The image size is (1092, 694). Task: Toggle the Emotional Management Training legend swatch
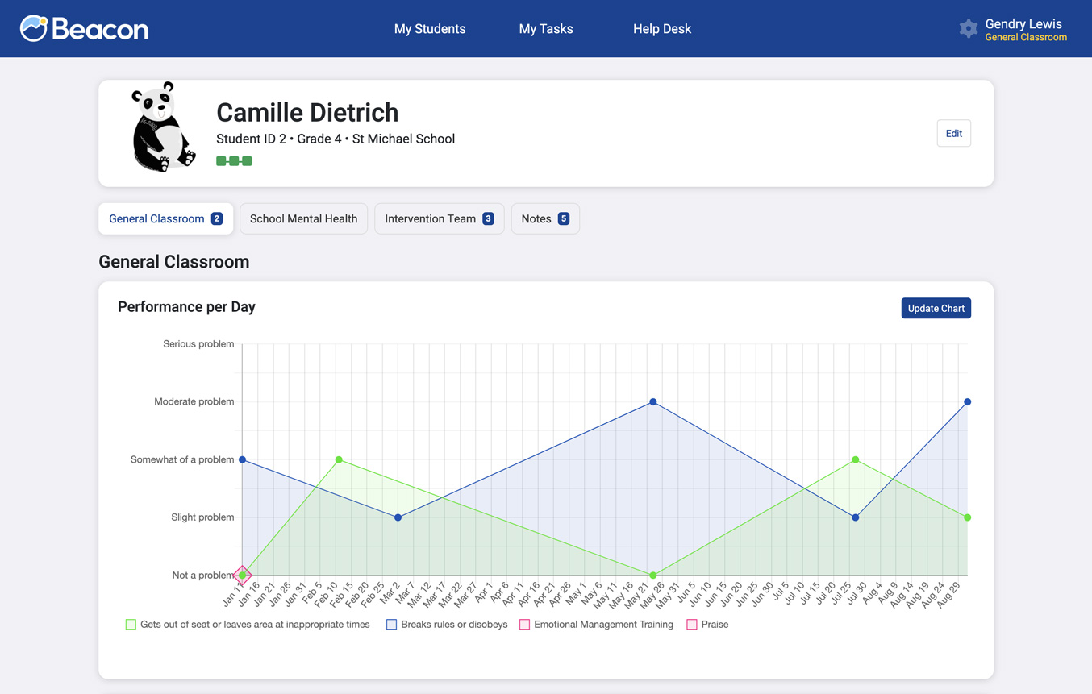(x=524, y=625)
